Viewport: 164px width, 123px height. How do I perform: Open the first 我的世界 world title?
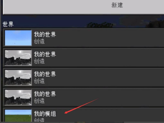pos(45,35)
